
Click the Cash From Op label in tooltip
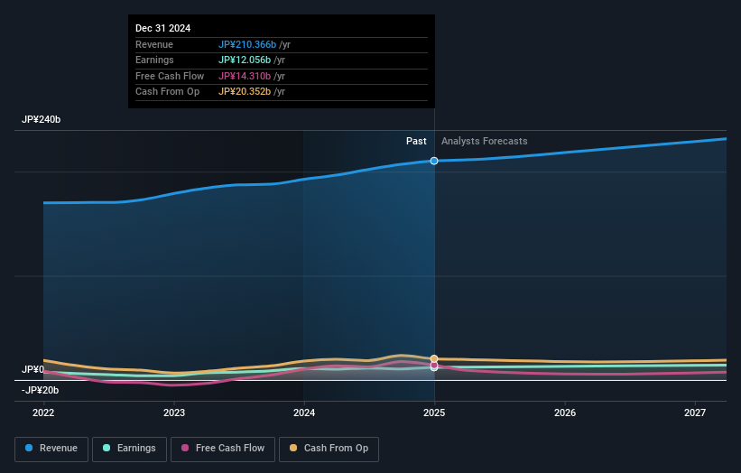click(x=167, y=92)
